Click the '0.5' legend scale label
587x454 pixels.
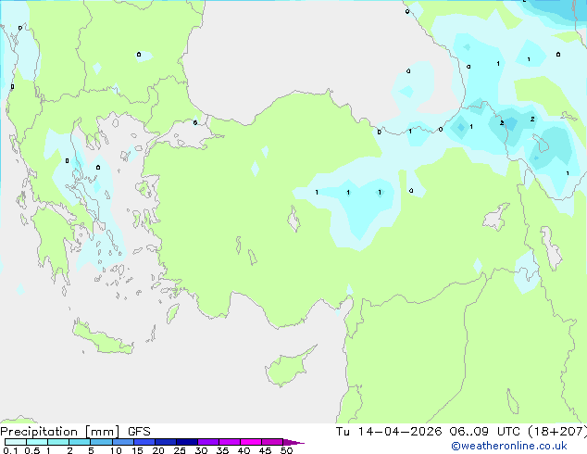31,450
